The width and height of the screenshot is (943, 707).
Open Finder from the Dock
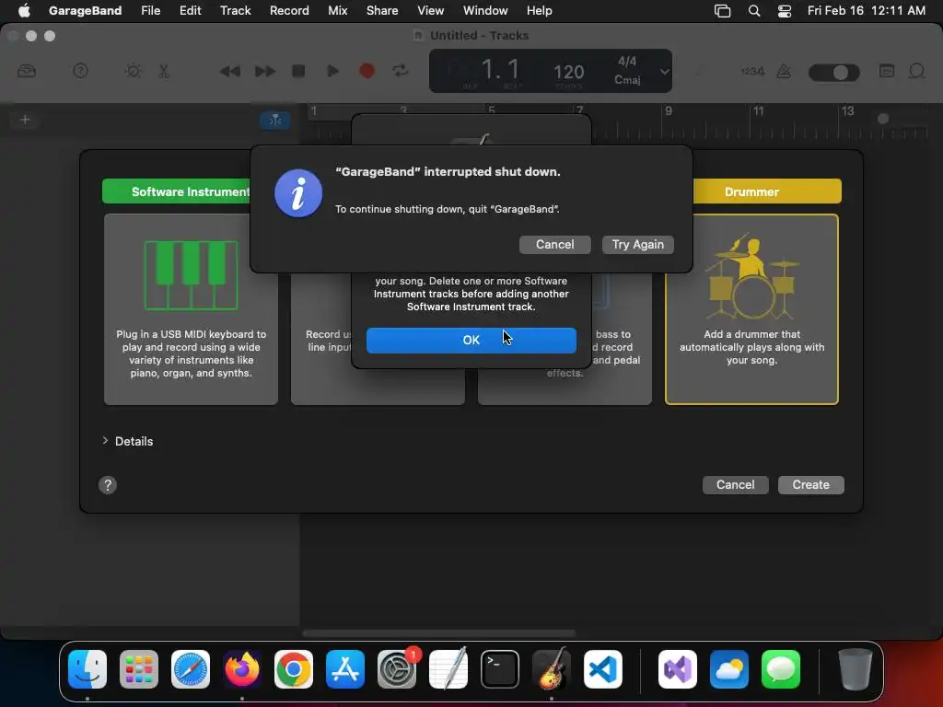click(87, 669)
